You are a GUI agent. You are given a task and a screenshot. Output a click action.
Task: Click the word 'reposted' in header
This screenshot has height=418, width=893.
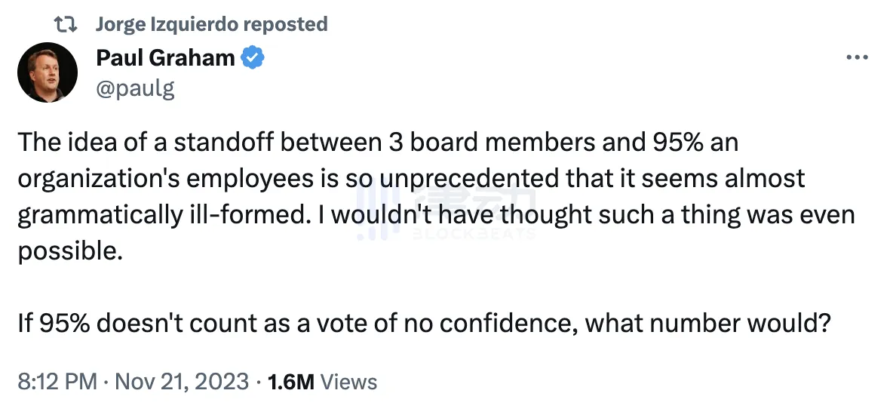[x=284, y=24]
